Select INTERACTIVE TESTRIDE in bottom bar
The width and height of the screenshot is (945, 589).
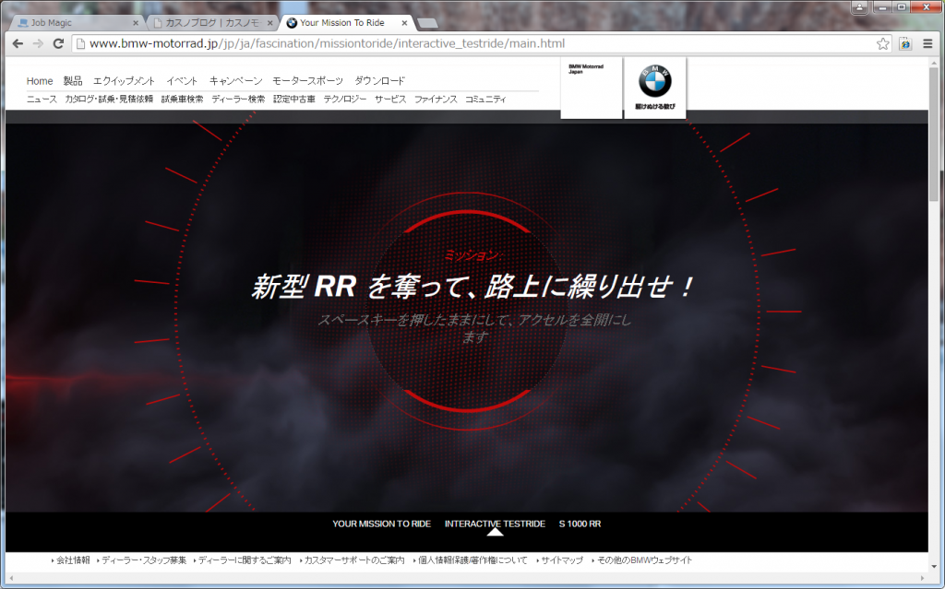pyautogui.click(x=495, y=524)
